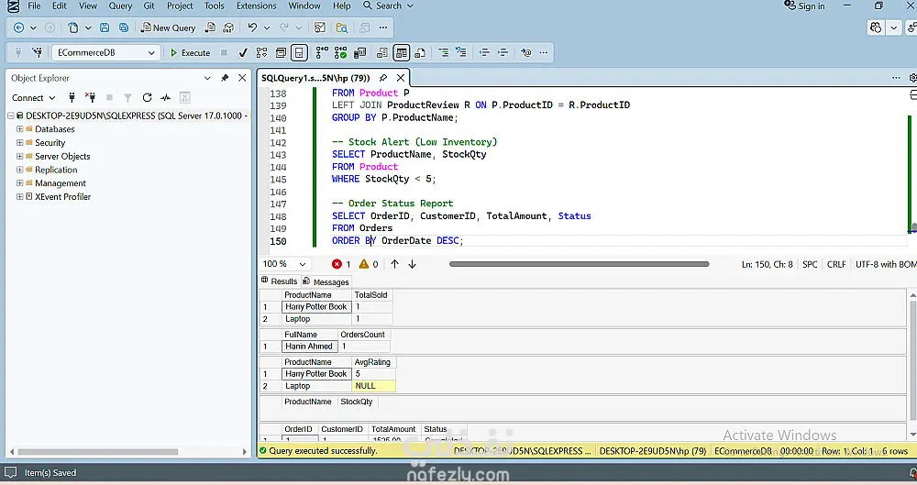The image size is (917, 485).
Task: Save the current query file
Action: 105,28
